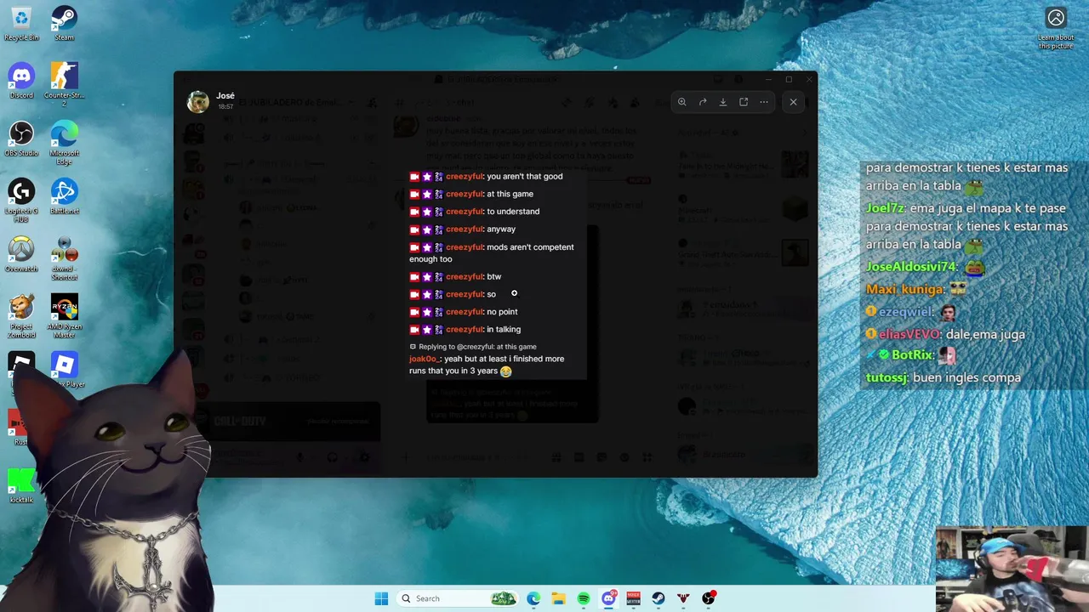This screenshot has height=612, width=1089.
Task: Select the Battle.net desktop shortcut
Action: pos(64,197)
